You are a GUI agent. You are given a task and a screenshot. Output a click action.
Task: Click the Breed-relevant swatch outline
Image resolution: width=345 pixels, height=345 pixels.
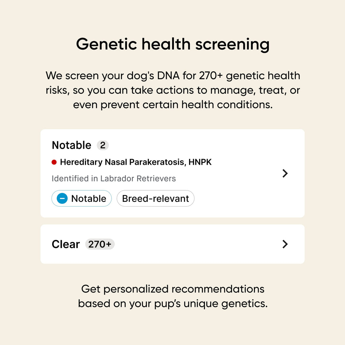155,199
